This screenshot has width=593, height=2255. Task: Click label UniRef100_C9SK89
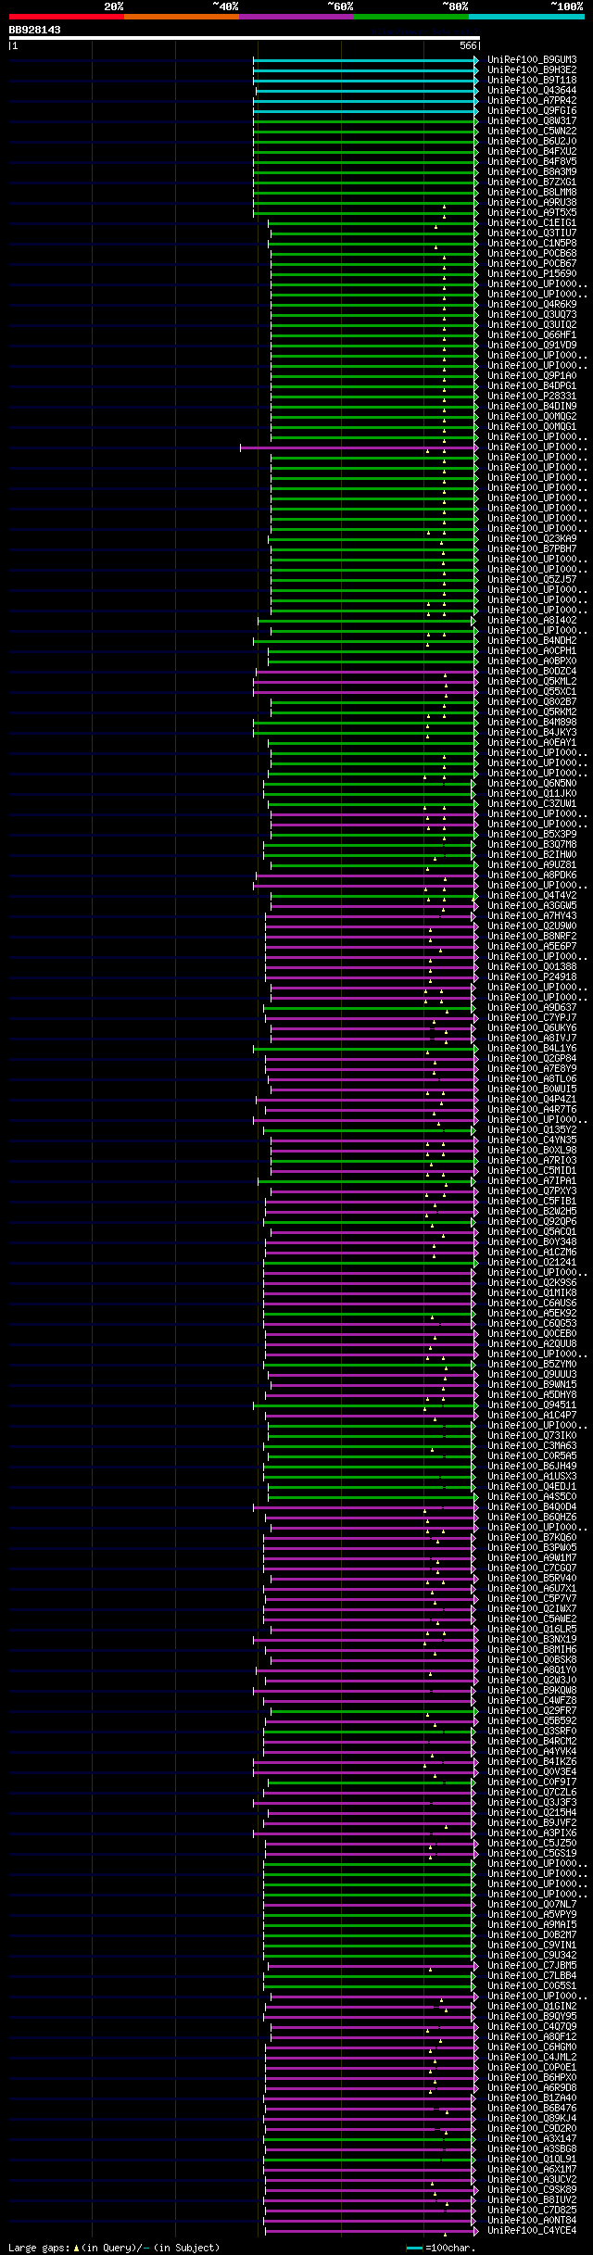pos(532,2190)
